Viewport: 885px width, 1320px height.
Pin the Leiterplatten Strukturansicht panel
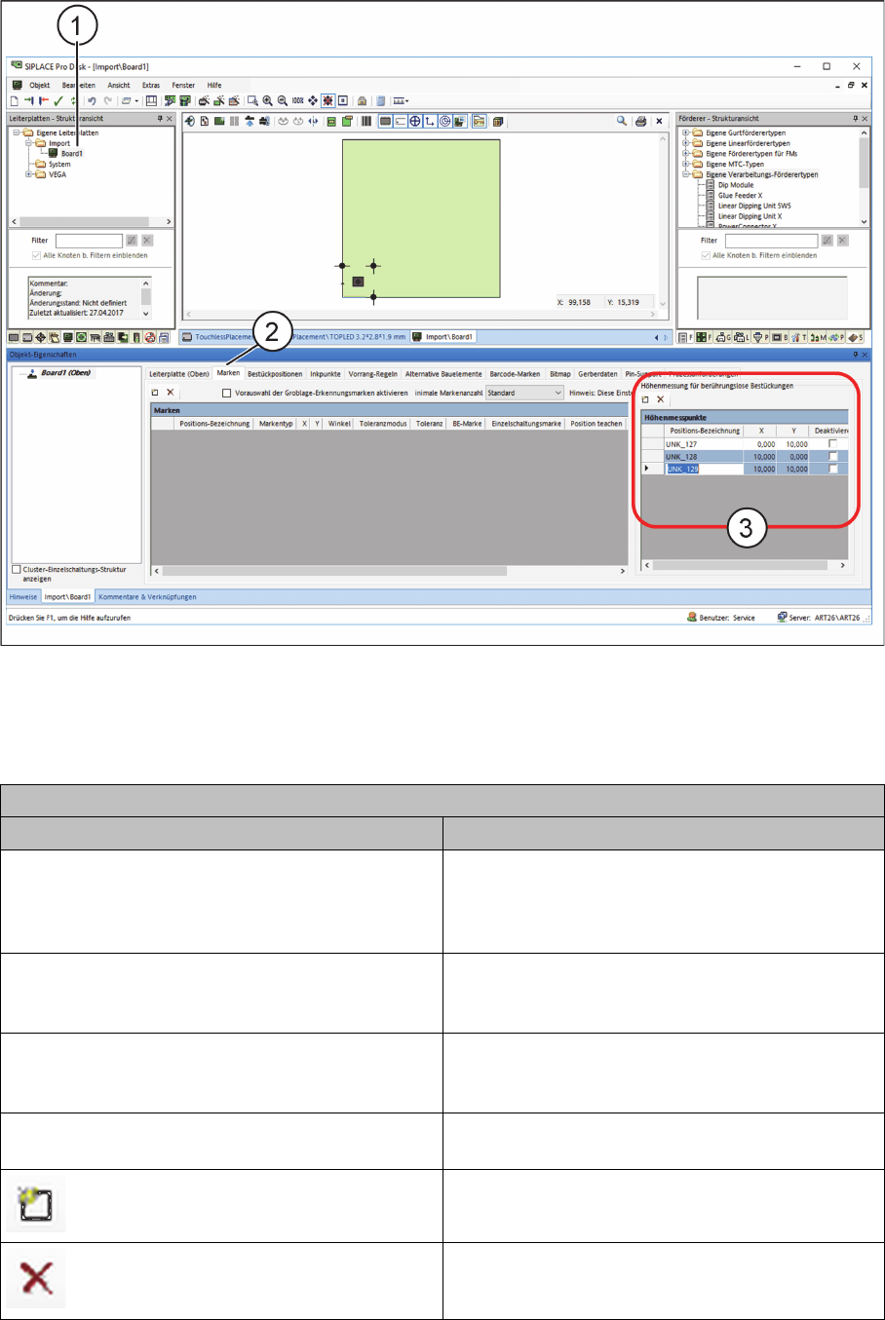click(x=160, y=119)
